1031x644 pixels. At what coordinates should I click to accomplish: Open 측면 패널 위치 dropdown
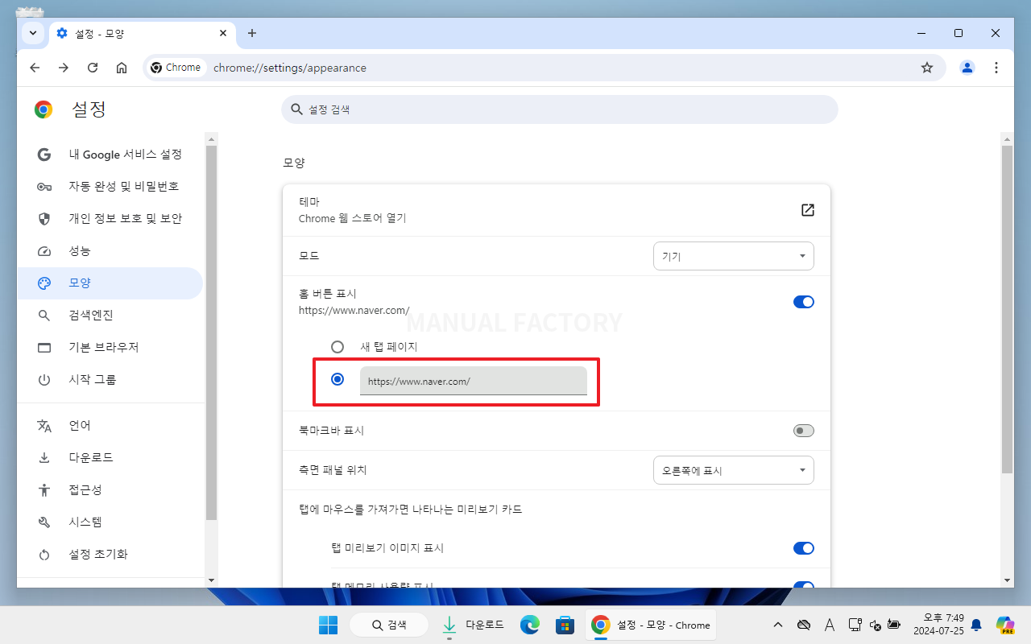[x=734, y=470]
